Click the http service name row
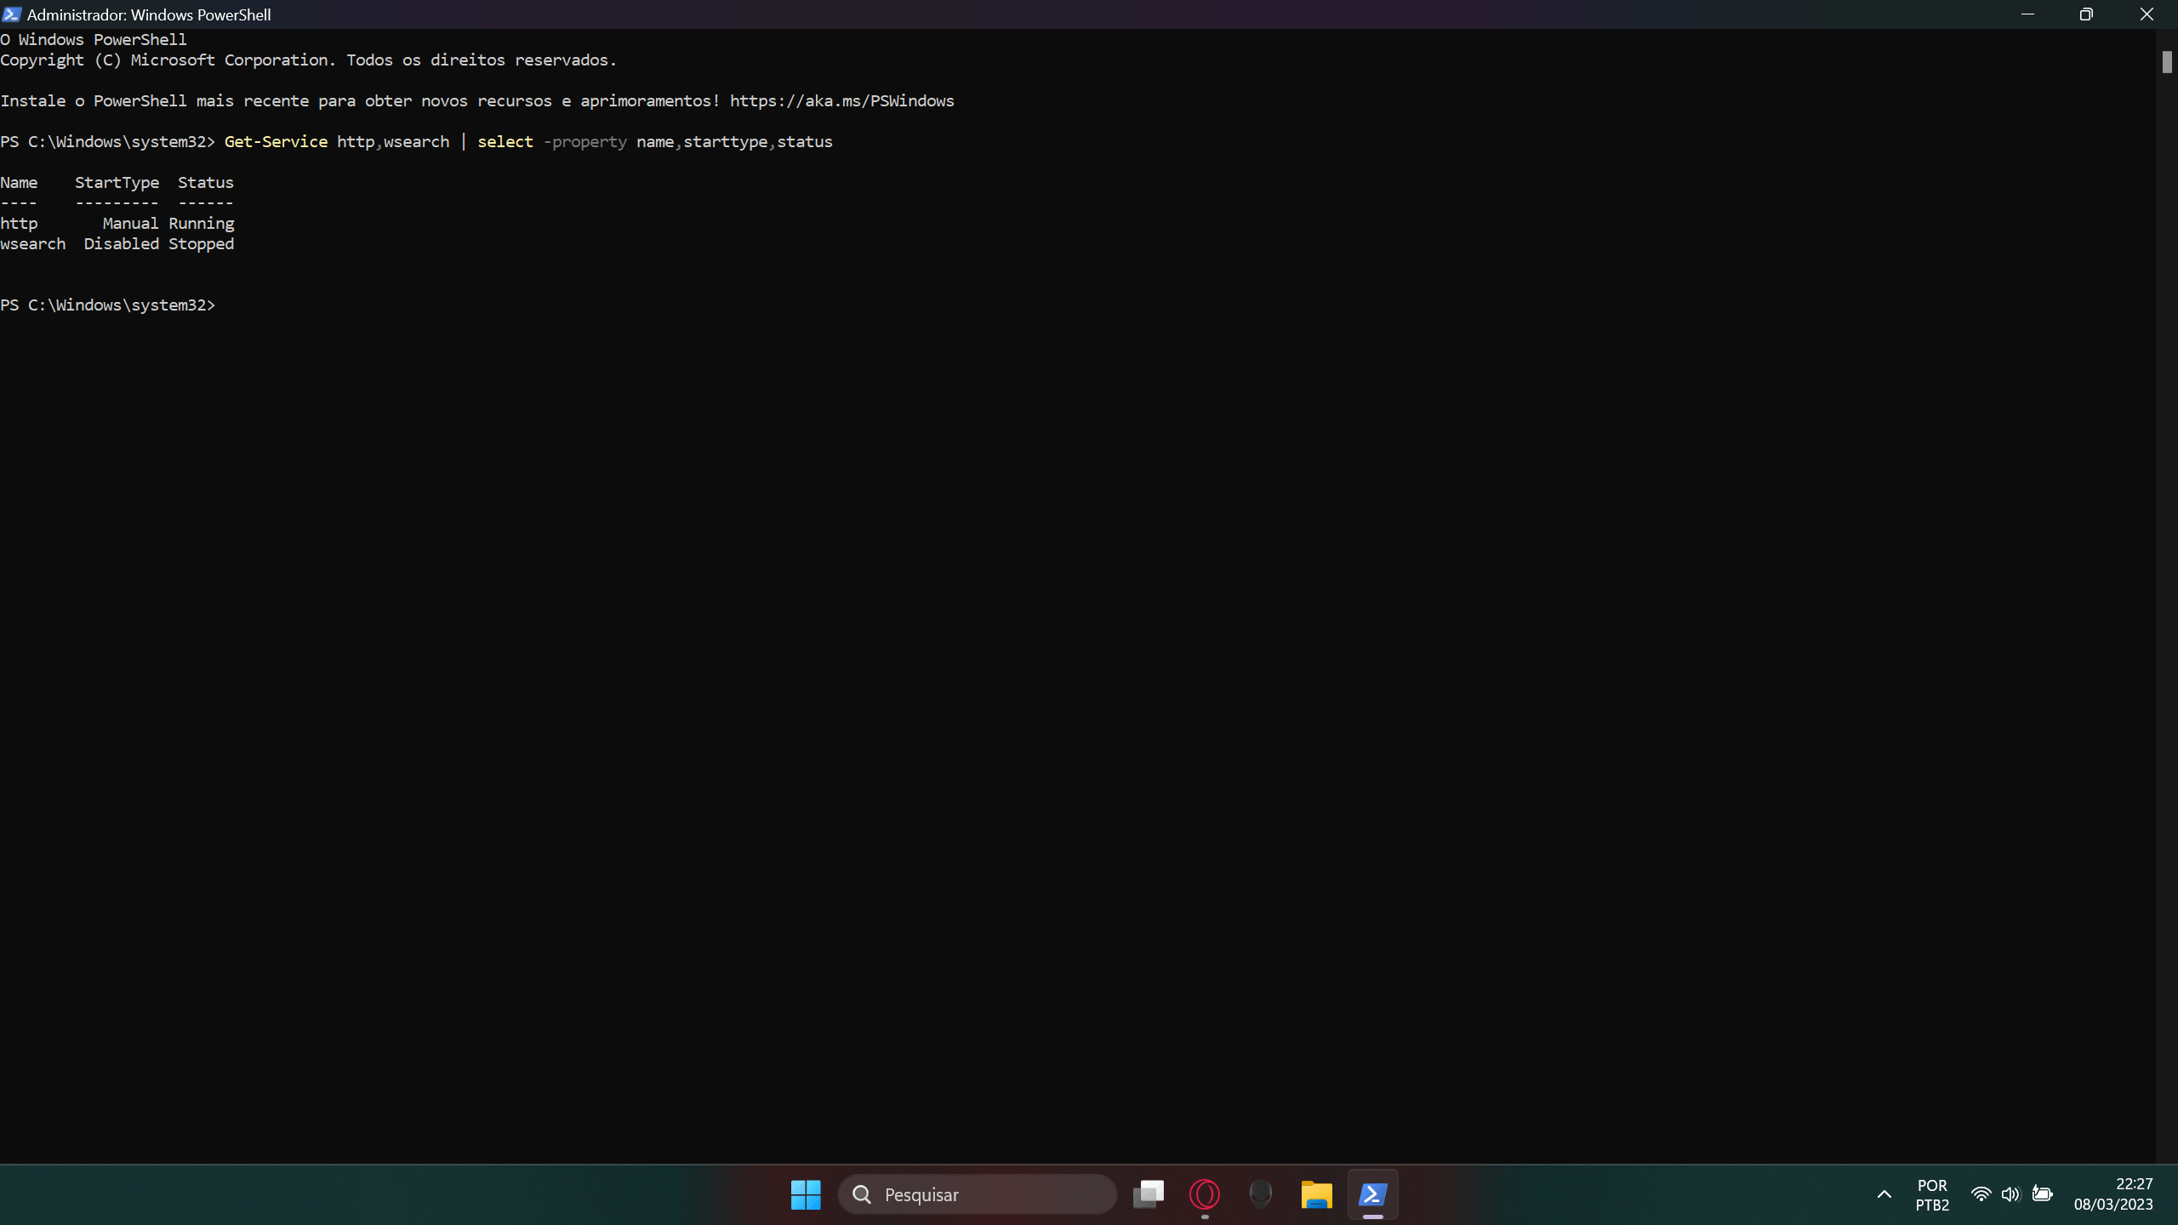2178x1225 pixels. point(19,224)
